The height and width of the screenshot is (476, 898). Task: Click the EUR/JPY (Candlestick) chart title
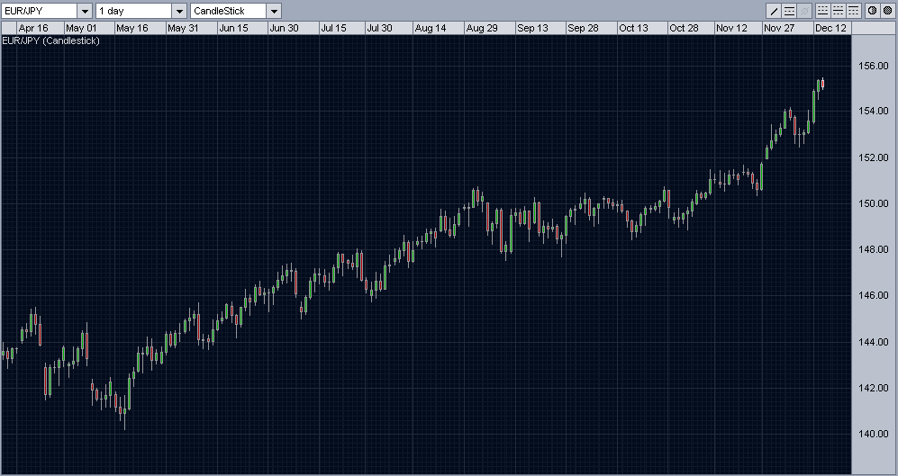point(51,40)
